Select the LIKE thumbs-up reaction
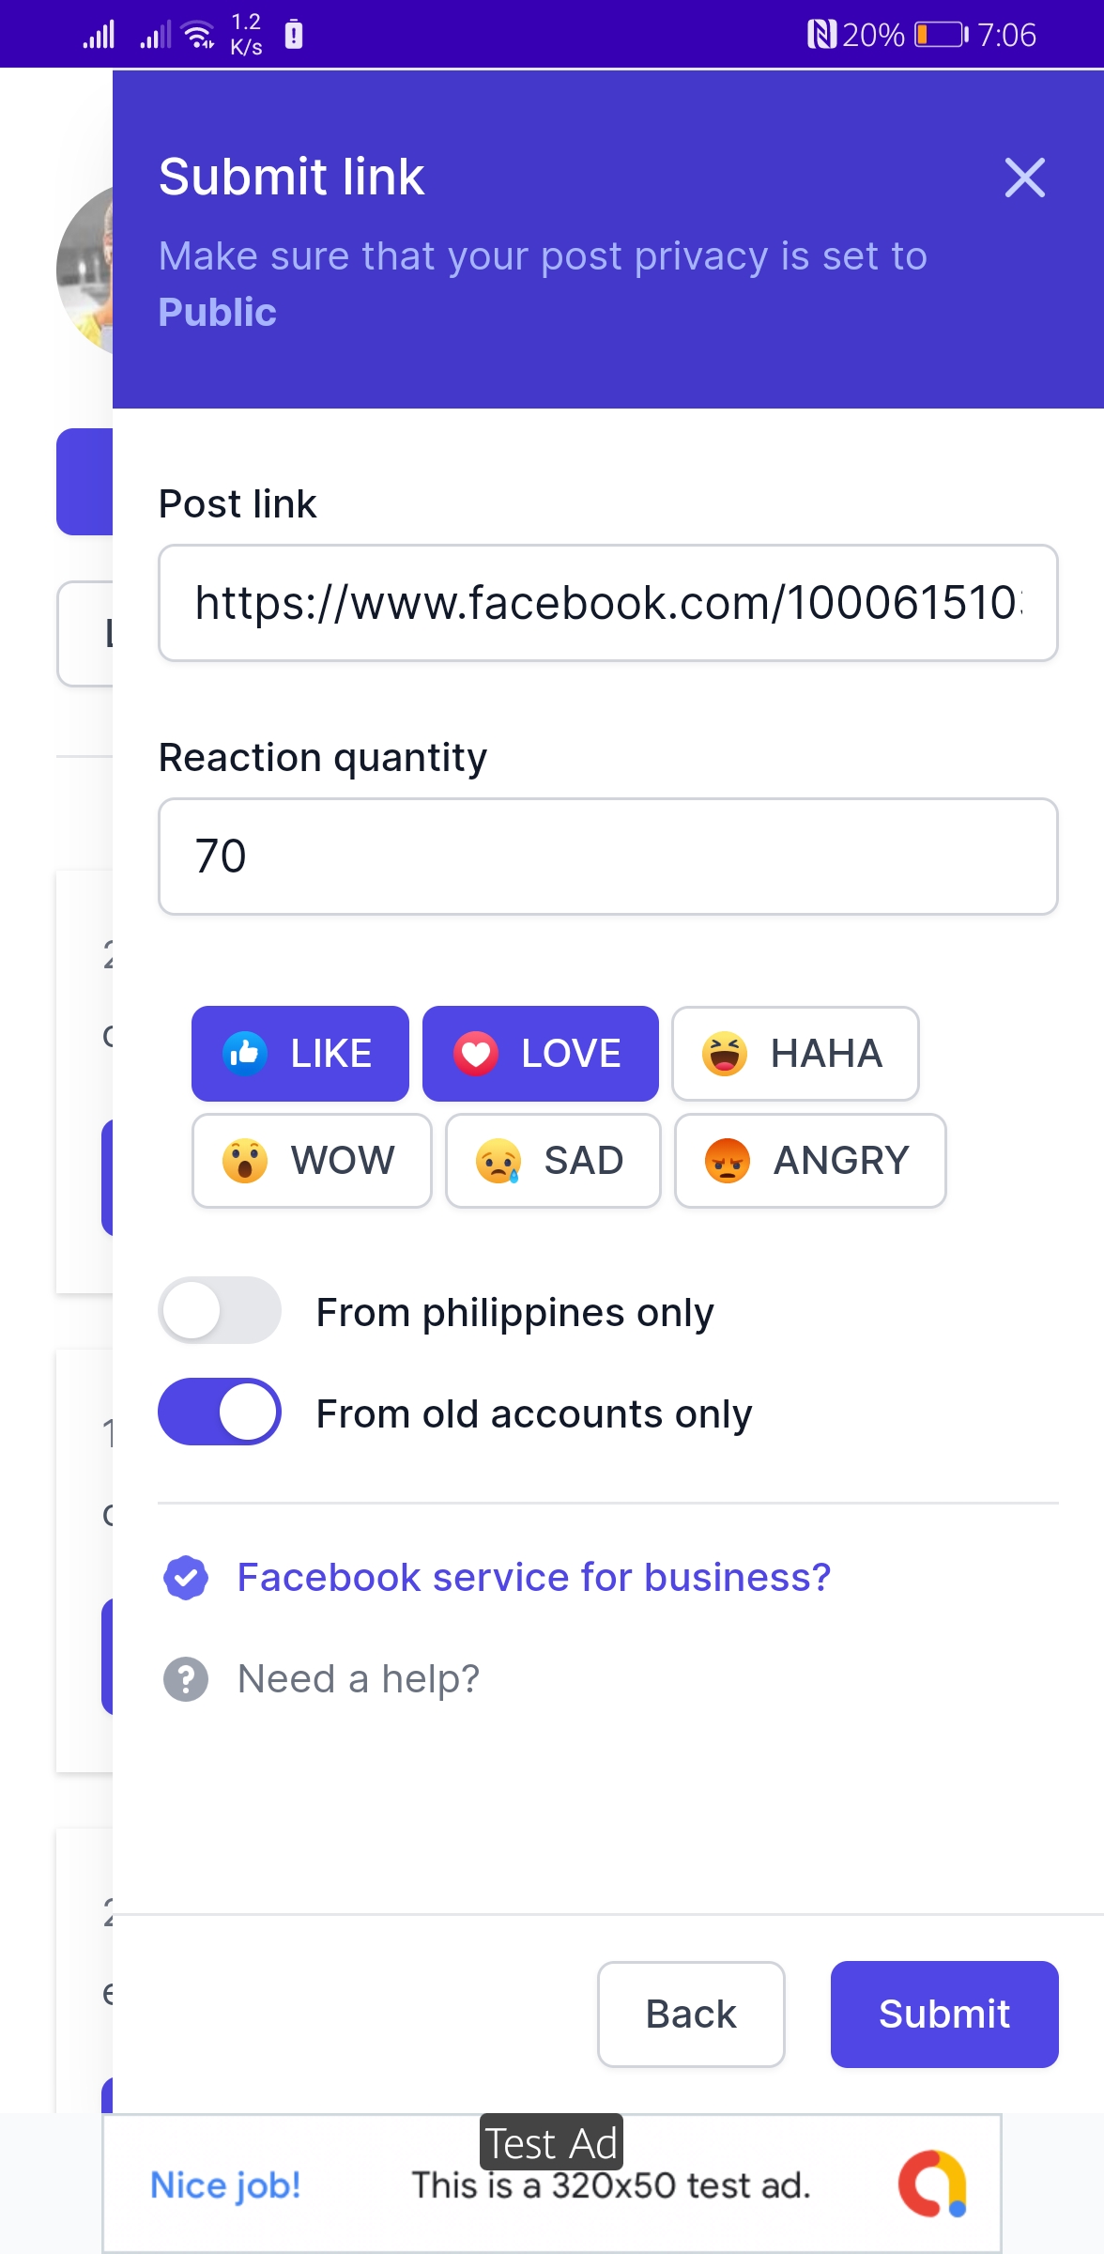1104x2254 pixels. click(x=300, y=1054)
